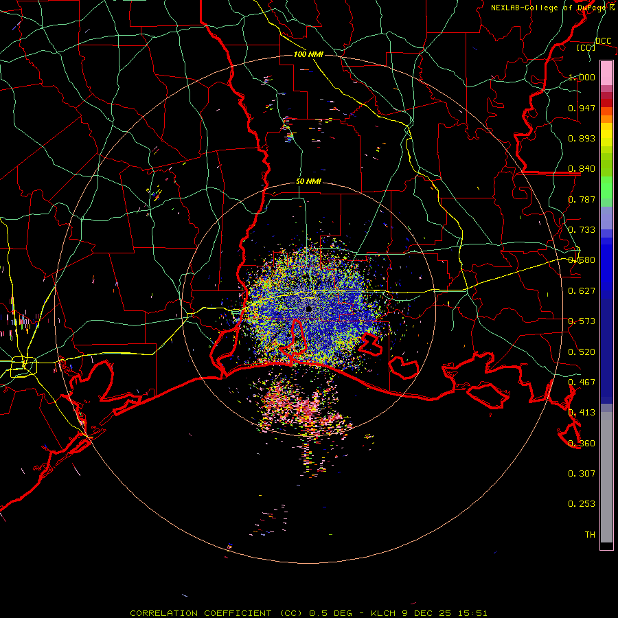
Task: Click the 1.000 value on the color scale
Action: [x=582, y=77]
